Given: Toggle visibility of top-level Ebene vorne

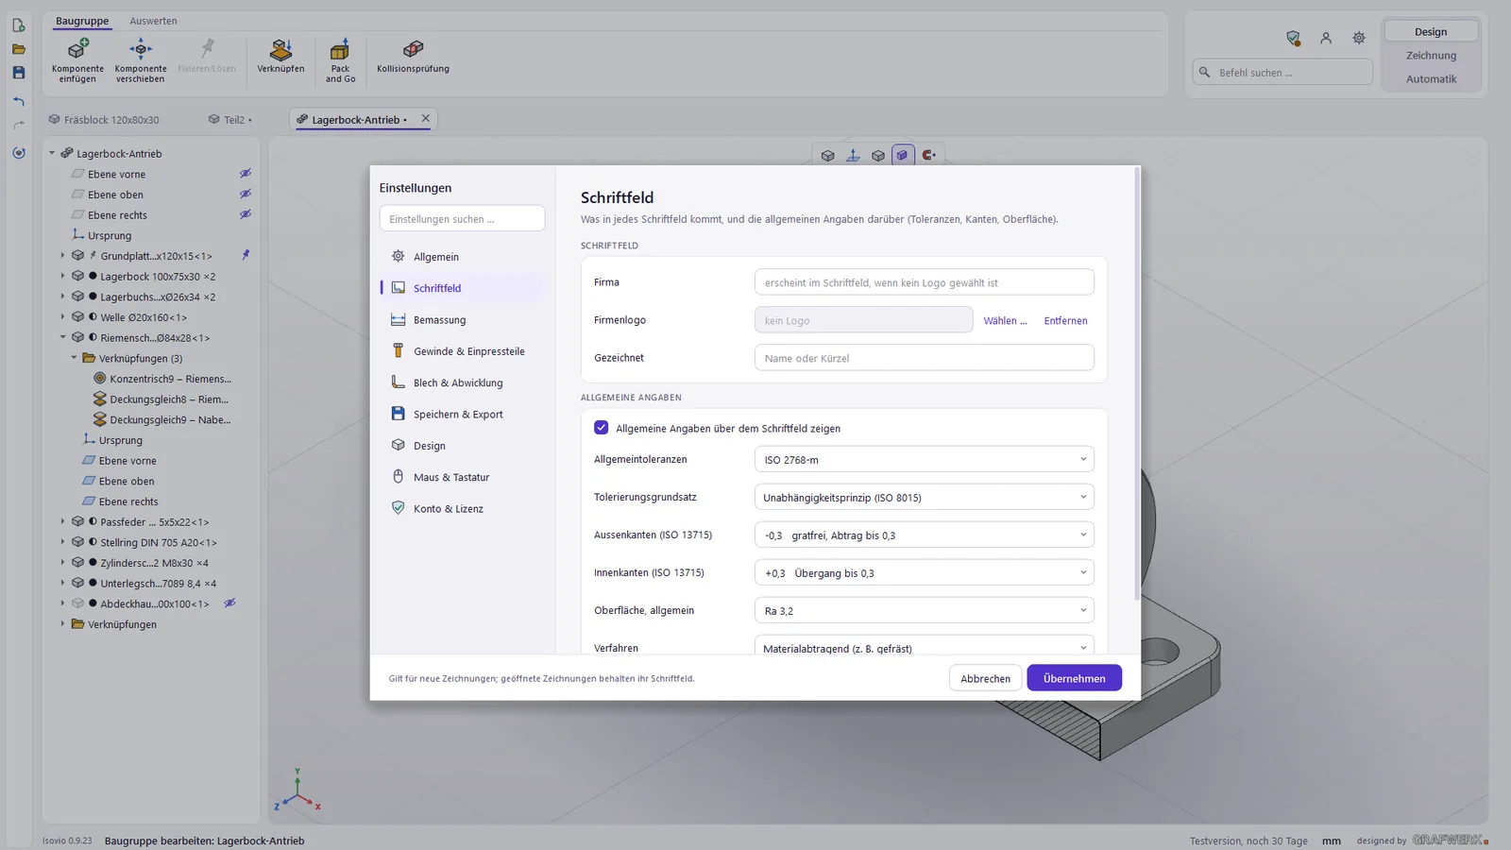Looking at the screenshot, I should pyautogui.click(x=245, y=174).
